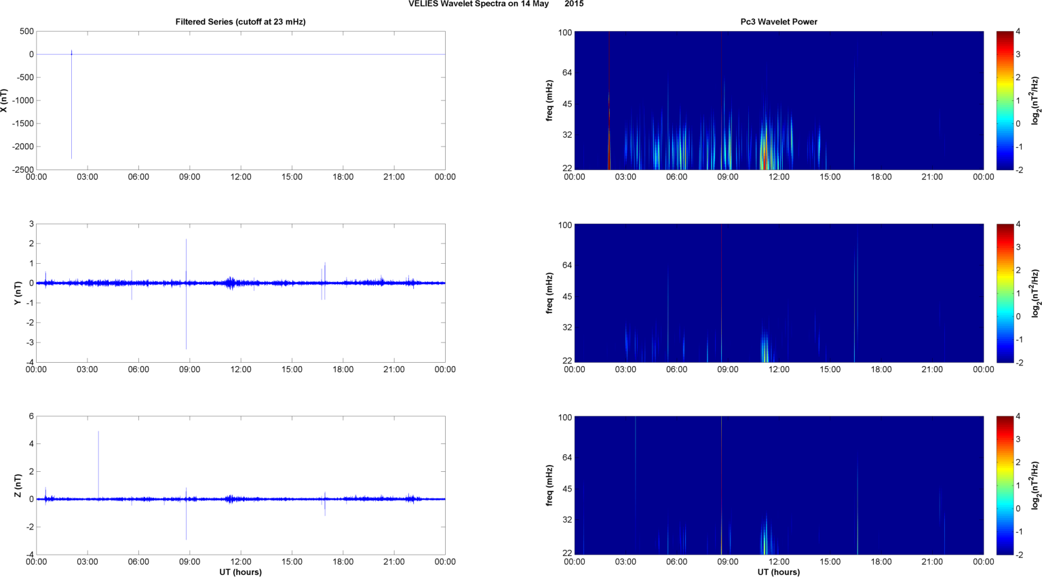Click the '6' tick on Z plot axis
Screen dimensions: 1042x577
coord(31,416)
